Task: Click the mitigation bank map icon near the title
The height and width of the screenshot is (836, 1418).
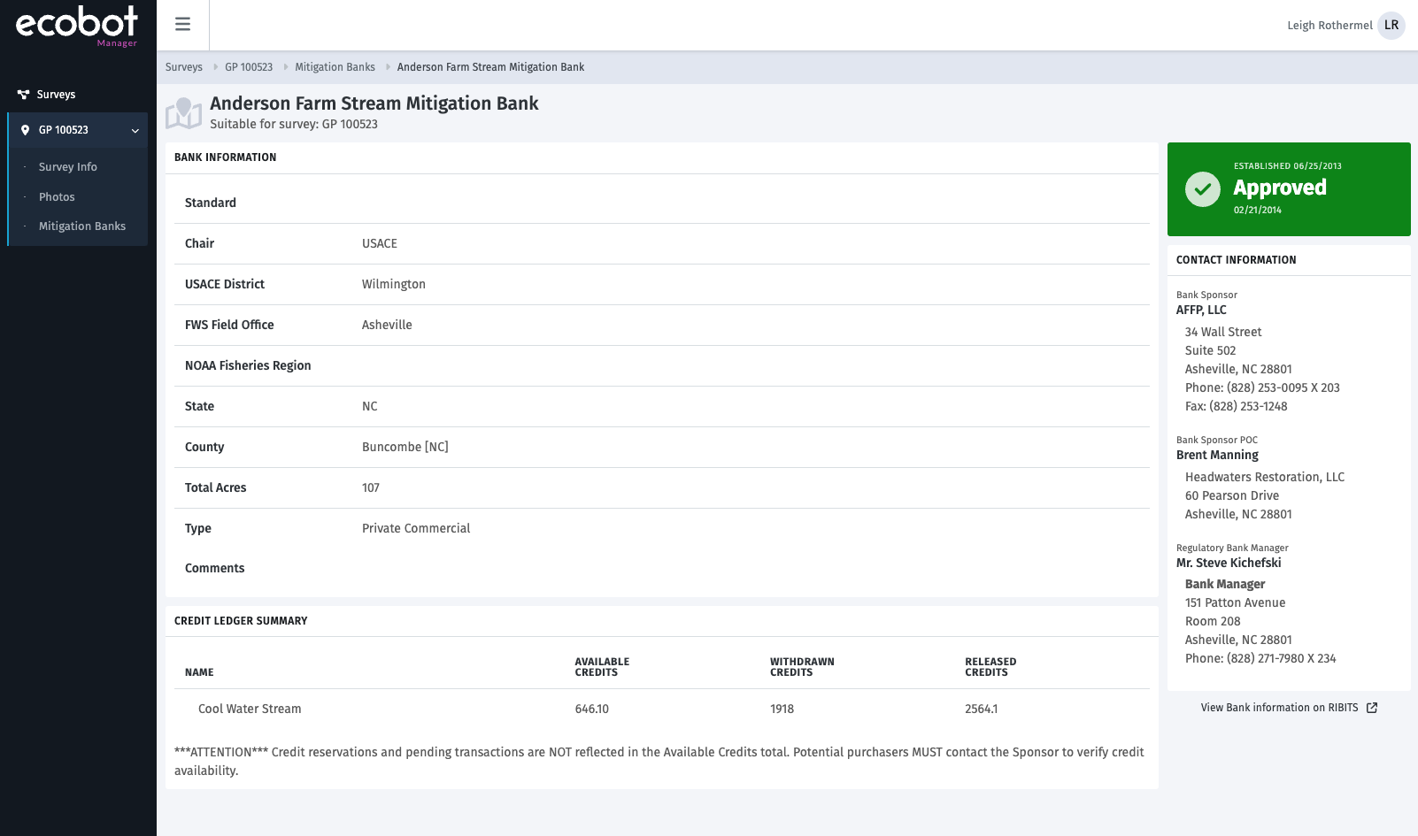Action: pos(183,111)
